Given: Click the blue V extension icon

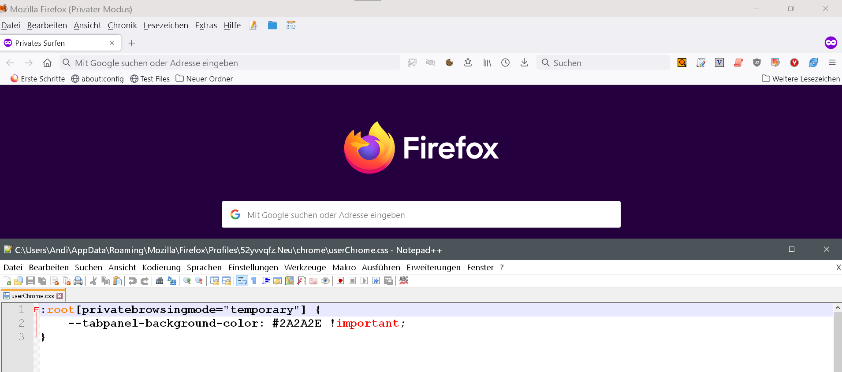Looking at the screenshot, I should [x=719, y=63].
